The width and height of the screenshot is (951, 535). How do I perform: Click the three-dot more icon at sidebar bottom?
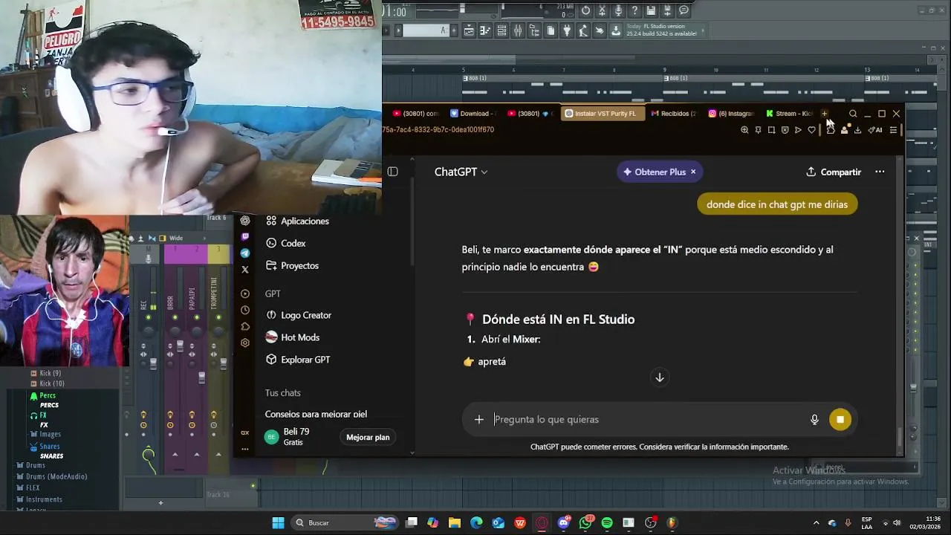pyautogui.click(x=245, y=449)
